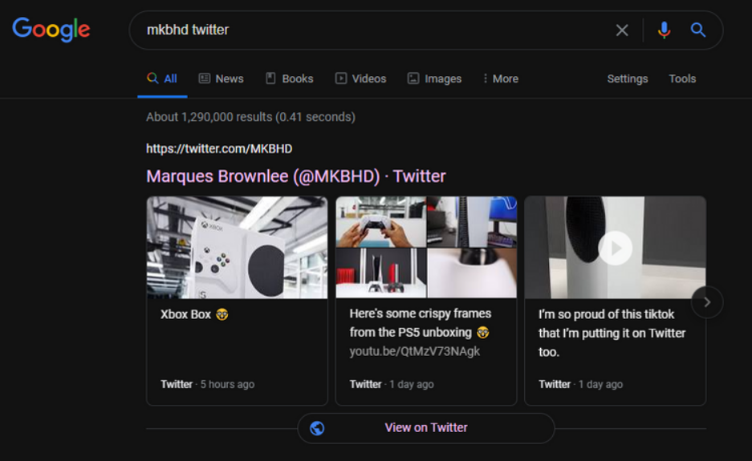Screen dimensions: 752x461
Task: Select the Videos tab
Action: pos(360,79)
